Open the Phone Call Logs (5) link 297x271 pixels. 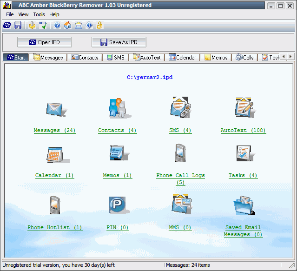pyautogui.click(x=180, y=179)
